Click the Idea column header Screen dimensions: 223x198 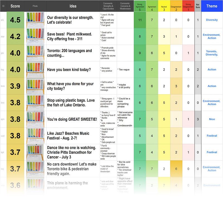(74, 6)
